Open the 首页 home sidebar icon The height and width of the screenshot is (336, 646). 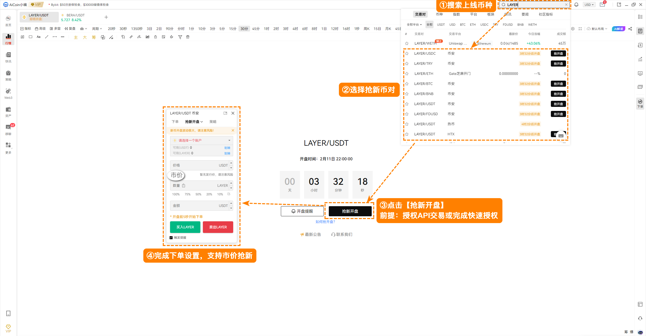pos(8,21)
